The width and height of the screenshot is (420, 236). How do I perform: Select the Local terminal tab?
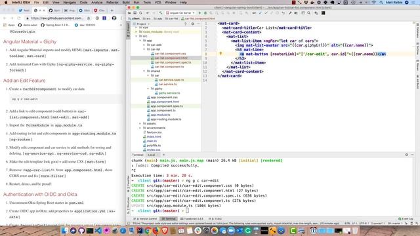click(152, 155)
